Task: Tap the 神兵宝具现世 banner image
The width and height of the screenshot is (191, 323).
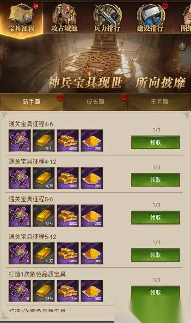Action: pyautogui.click(x=95, y=64)
